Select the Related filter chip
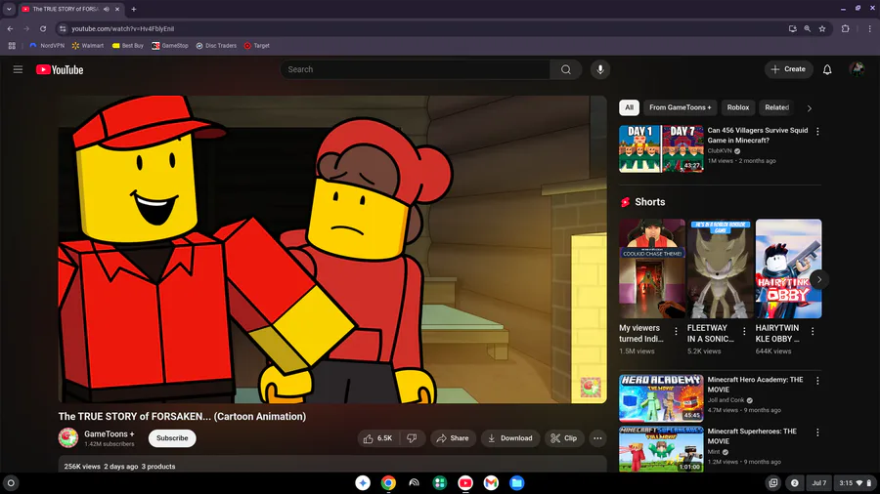 776,107
